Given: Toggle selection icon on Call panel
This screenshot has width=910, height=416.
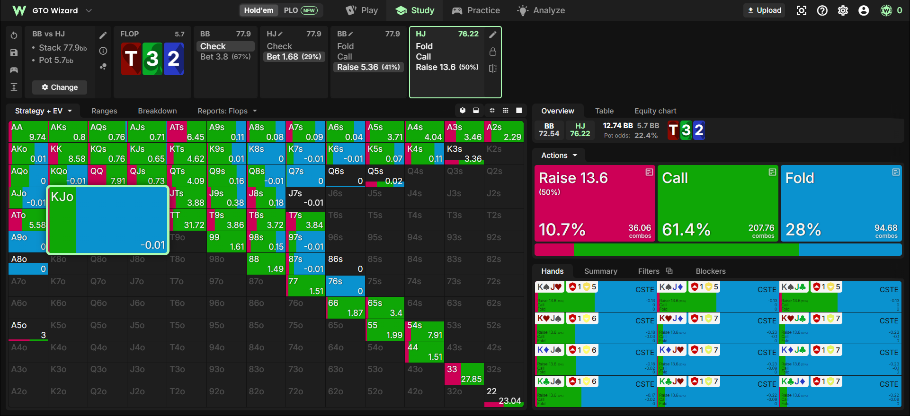Looking at the screenshot, I should click(x=772, y=173).
